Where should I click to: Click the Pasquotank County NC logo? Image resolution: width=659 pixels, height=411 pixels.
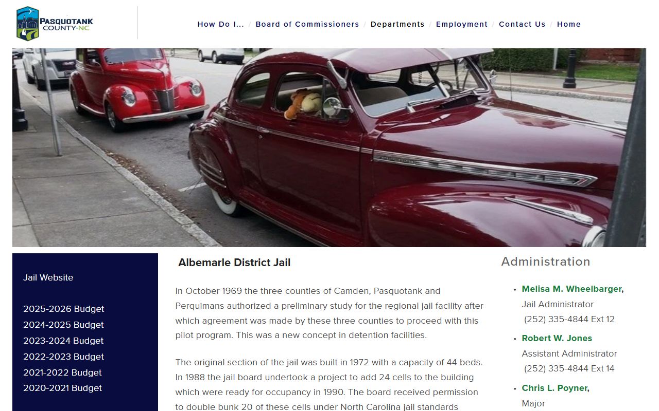pos(55,24)
